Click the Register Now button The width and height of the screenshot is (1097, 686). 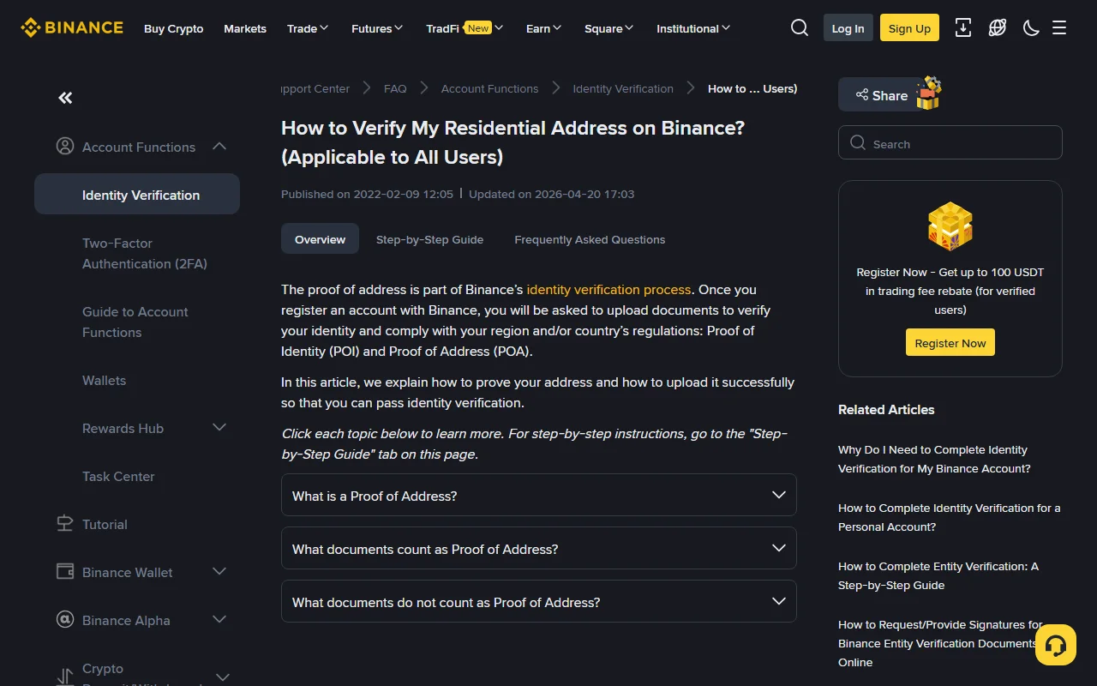coord(950,343)
